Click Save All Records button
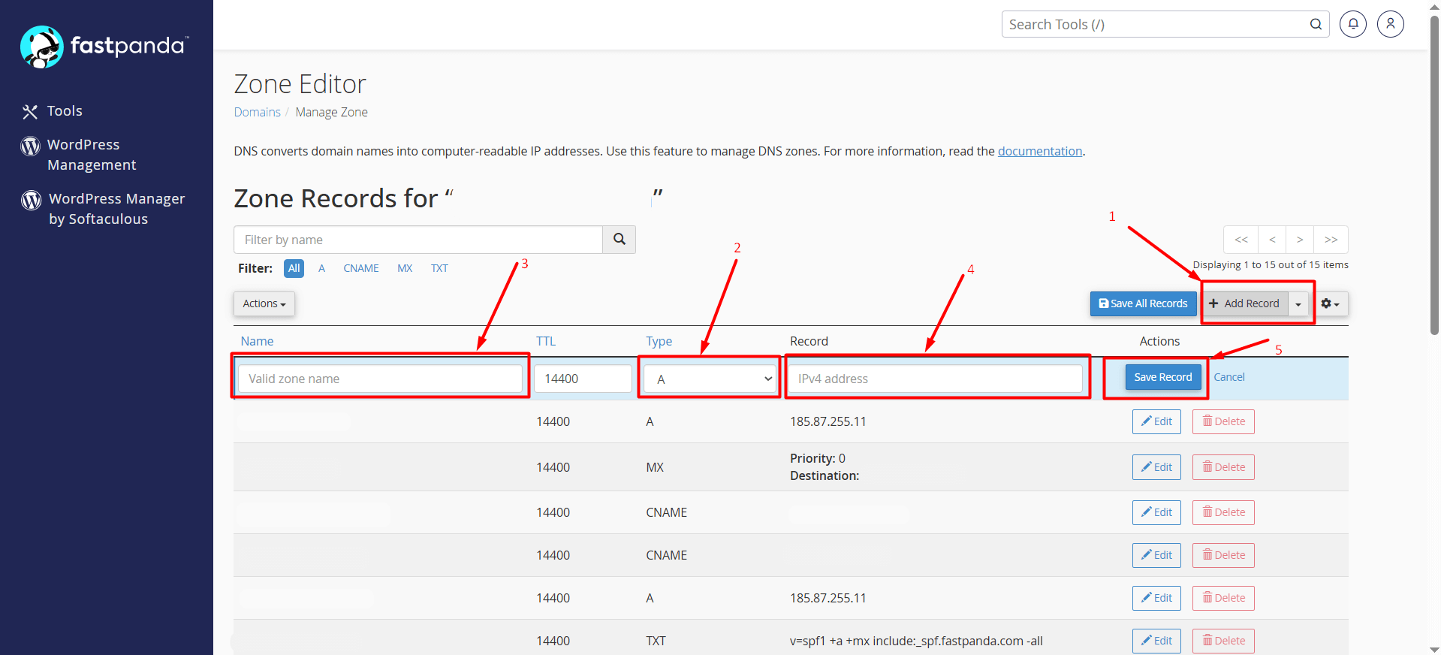 [1144, 303]
